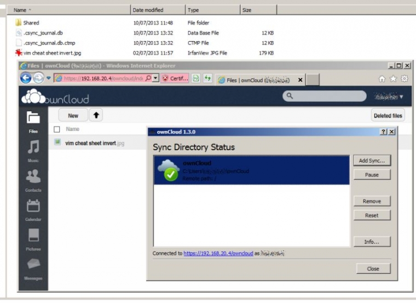The height and width of the screenshot is (303, 416).
Task: Open the Music app in ownCloud sidebar
Action: click(x=33, y=151)
